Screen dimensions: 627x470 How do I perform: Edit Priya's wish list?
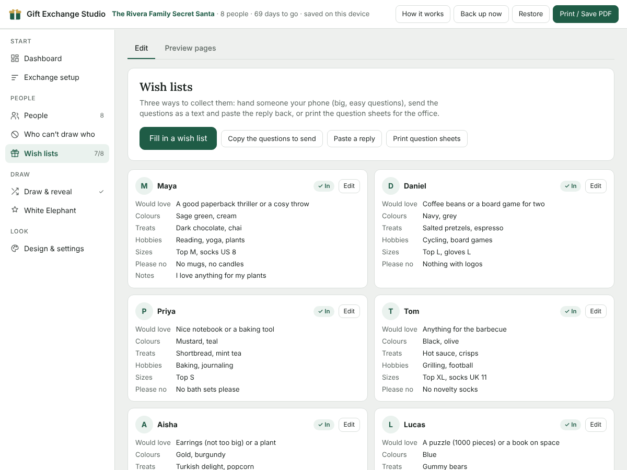tap(349, 311)
